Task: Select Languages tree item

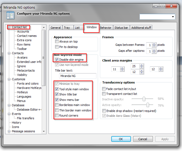Action: pyautogui.click(x=24, y=97)
